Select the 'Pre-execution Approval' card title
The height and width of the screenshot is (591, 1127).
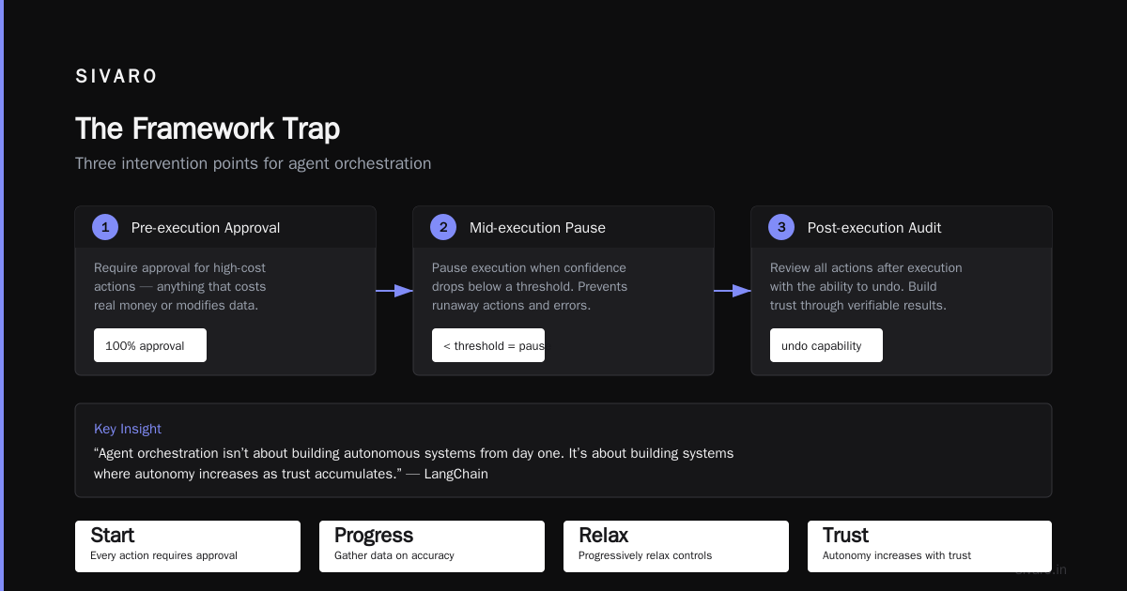tap(206, 228)
